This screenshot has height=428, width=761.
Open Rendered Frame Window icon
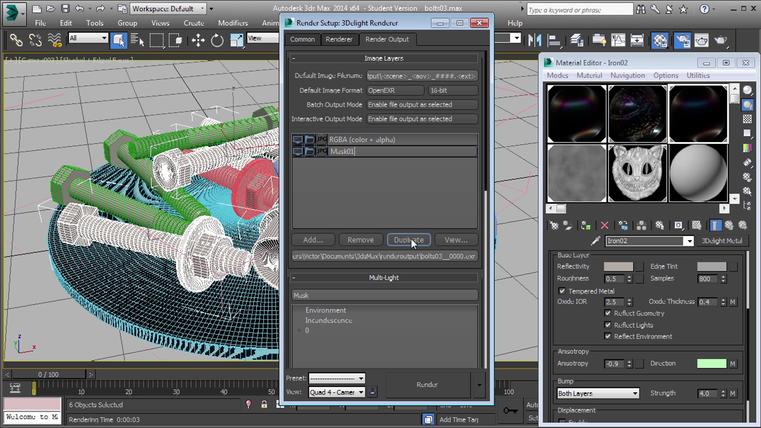click(x=701, y=40)
